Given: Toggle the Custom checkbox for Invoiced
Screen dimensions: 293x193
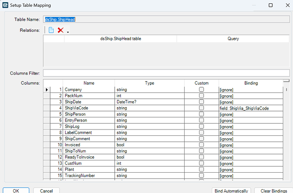Looking at the screenshot, I should [201, 145].
